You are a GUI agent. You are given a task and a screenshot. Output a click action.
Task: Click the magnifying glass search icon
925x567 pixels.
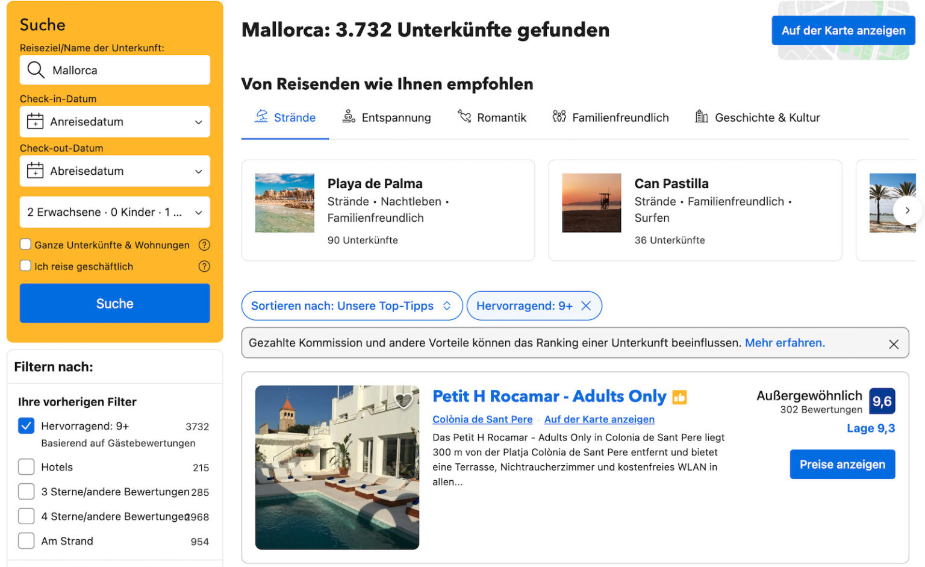(x=36, y=70)
